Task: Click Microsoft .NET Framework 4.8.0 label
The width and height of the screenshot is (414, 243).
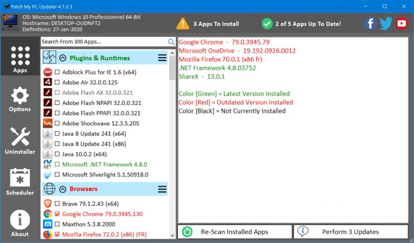Action: (x=105, y=164)
